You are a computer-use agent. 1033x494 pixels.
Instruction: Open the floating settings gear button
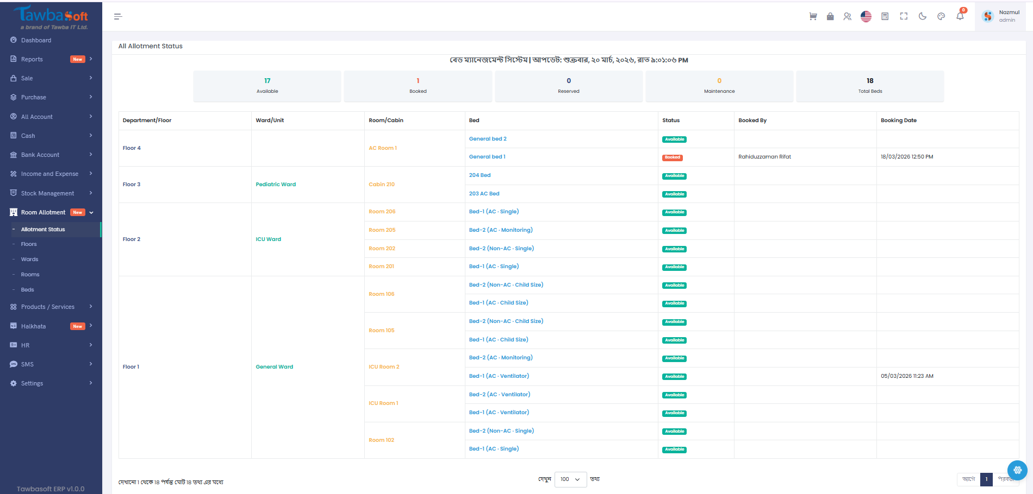click(1017, 470)
